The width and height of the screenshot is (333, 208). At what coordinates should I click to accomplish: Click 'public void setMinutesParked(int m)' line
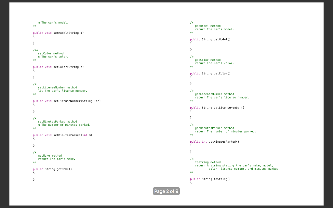coord(63,135)
